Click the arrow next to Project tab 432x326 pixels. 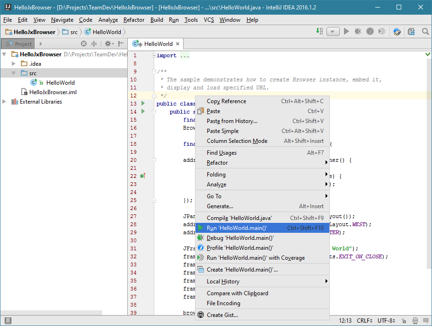point(41,44)
